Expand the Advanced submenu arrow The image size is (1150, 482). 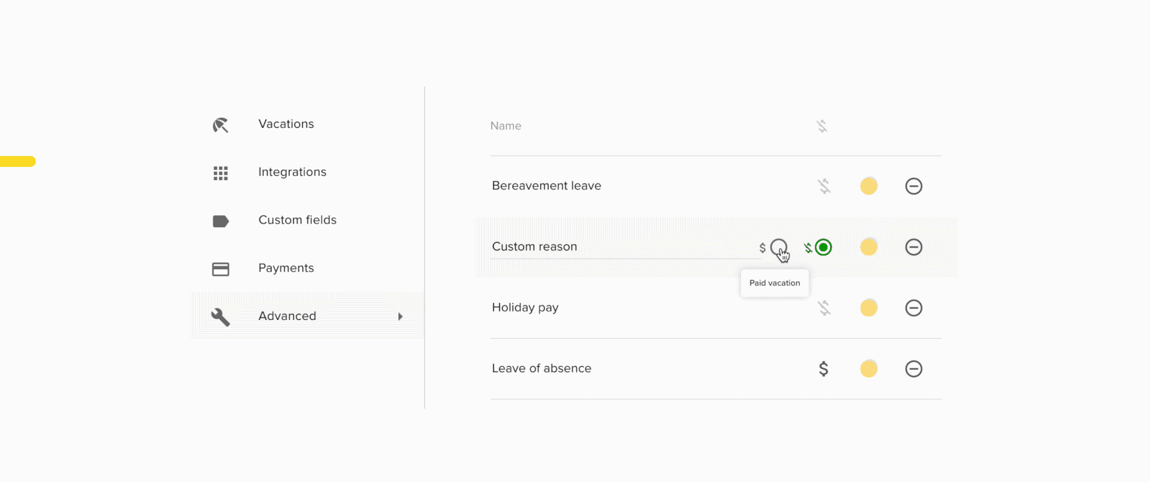pyautogui.click(x=400, y=316)
